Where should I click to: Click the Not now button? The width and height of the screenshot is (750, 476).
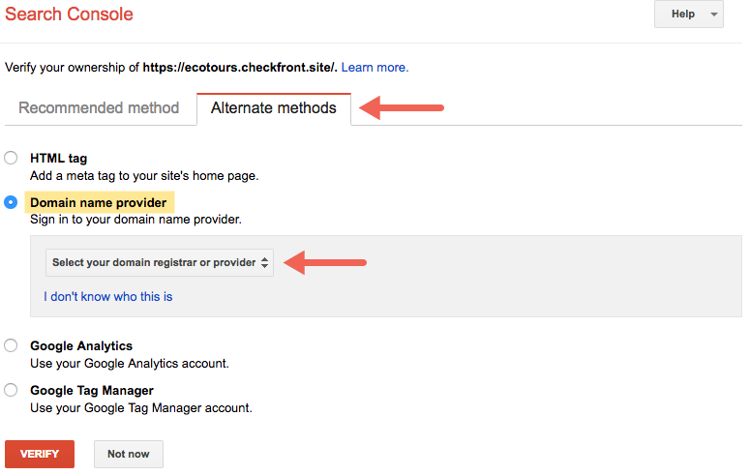pos(129,454)
